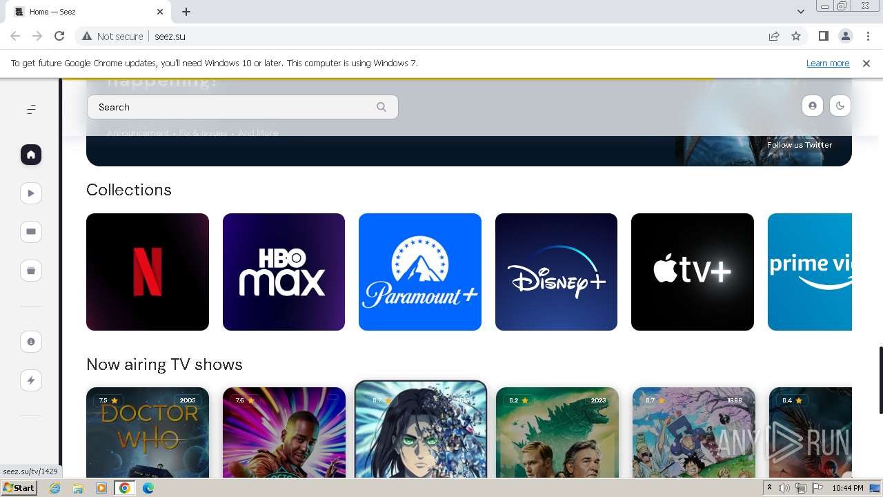The height and width of the screenshot is (497, 883).
Task: Open the Seez sidebar menu icon
Action: coord(31,110)
